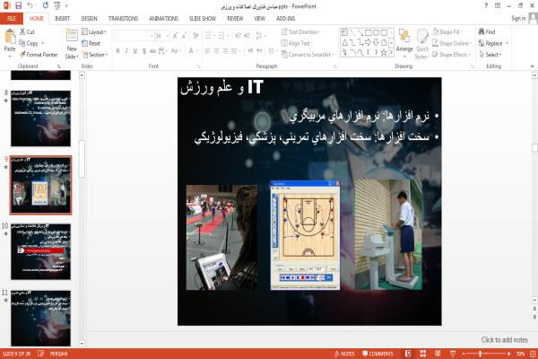The height and width of the screenshot is (359, 538).
Task: Click zoom in plus button
Action: (508, 354)
